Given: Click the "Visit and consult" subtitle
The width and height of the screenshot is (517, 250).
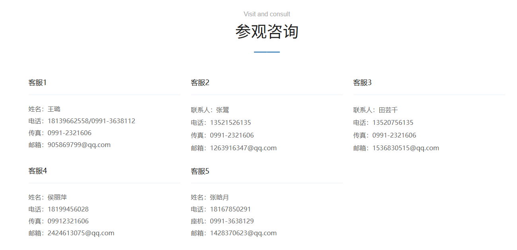Looking at the screenshot, I should tap(267, 14).
